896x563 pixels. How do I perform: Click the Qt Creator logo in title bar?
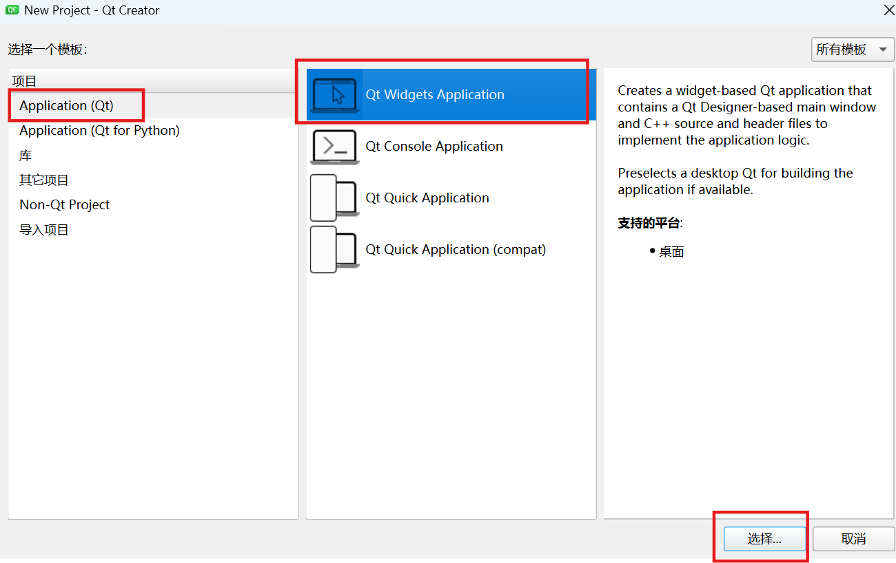coord(12,10)
